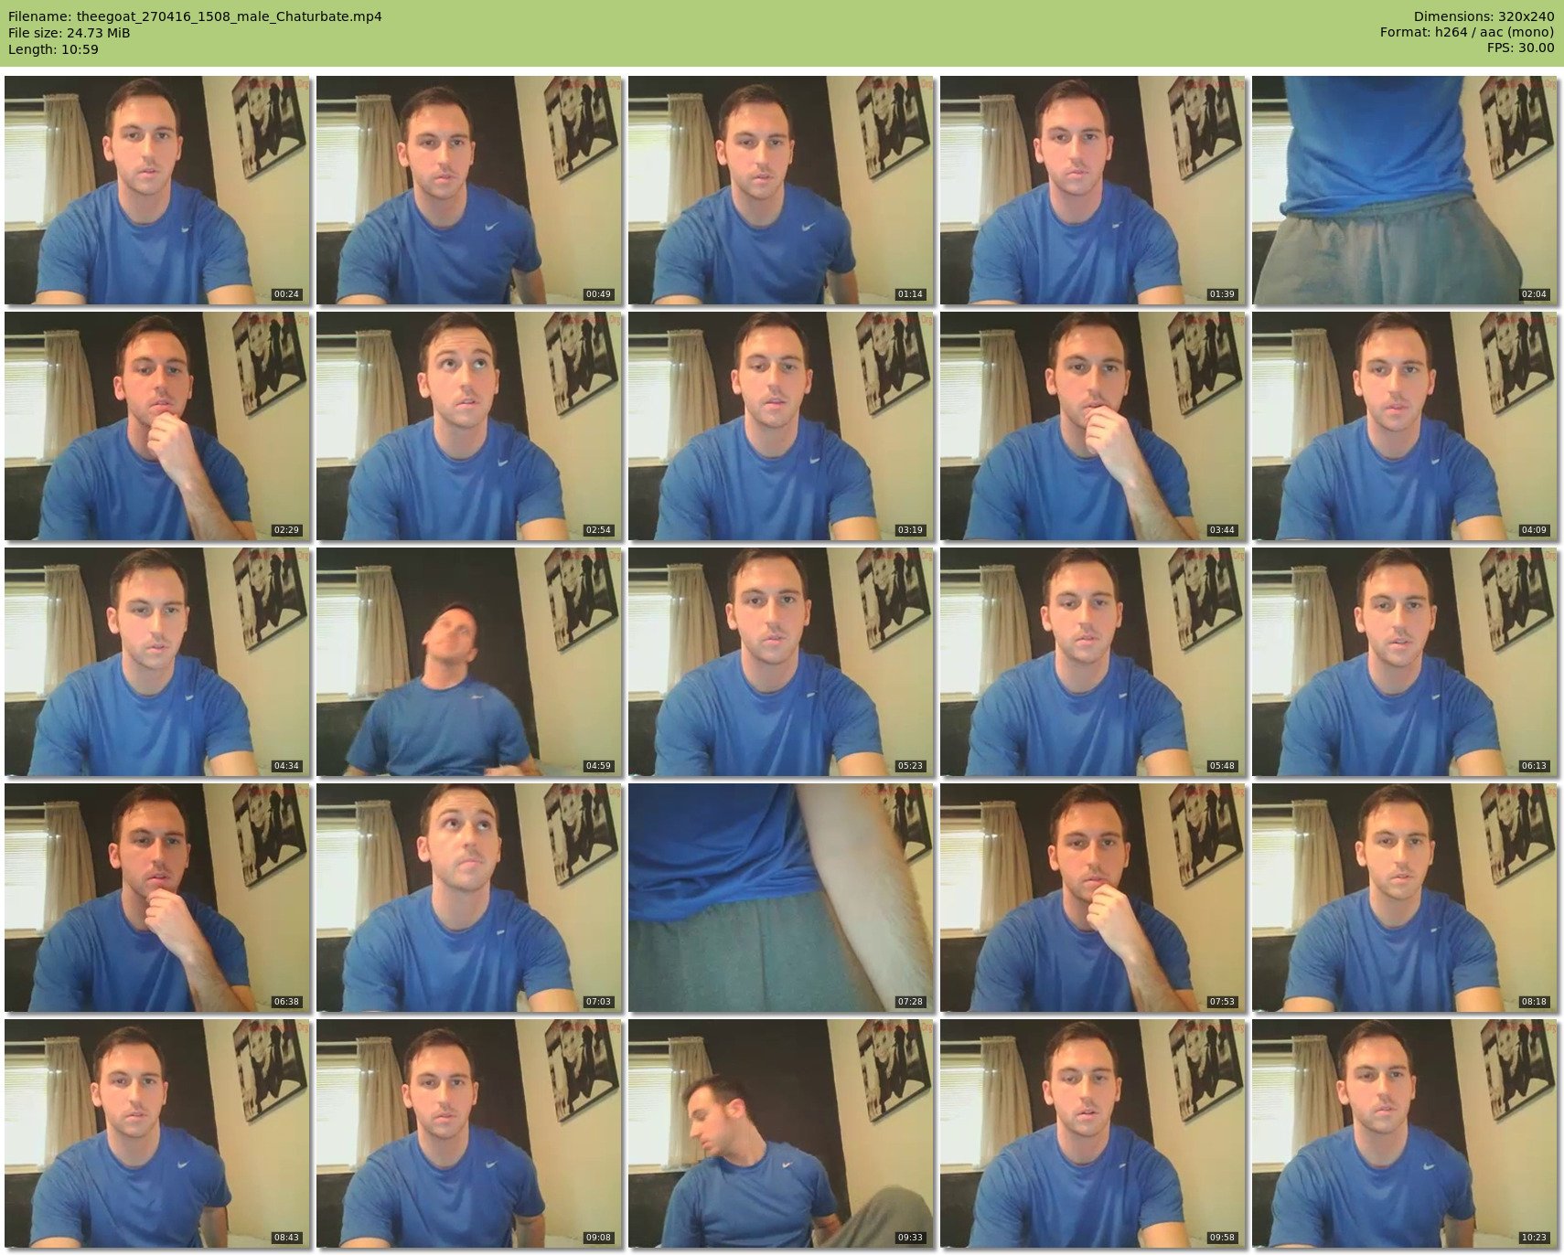Pick the frame marked 08:43
The height and width of the screenshot is (1255, 1564).
click(157, 1133)
